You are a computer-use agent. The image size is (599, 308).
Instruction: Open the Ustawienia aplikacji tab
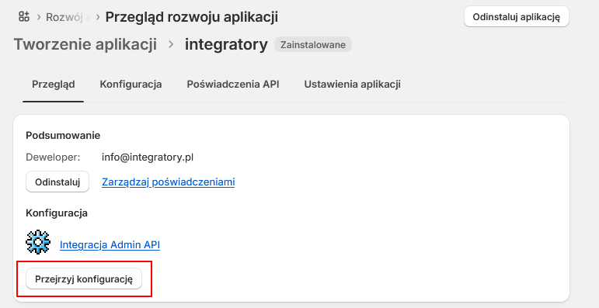click(352, 84)
